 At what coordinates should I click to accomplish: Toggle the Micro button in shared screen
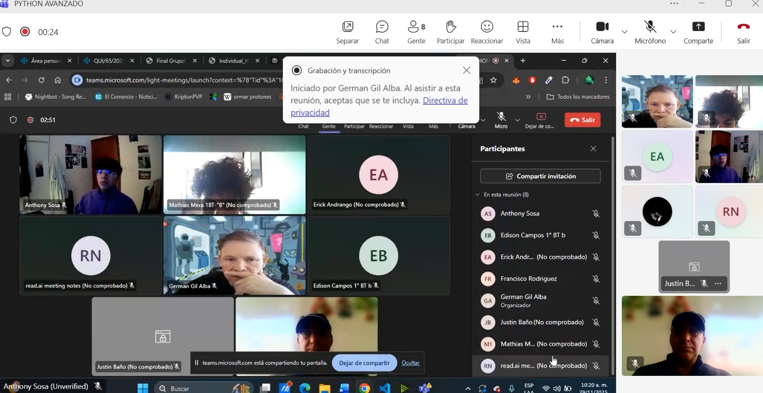tap(501, 120)
